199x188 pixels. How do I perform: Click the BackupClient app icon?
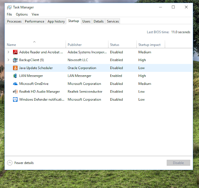coord(15,60)
